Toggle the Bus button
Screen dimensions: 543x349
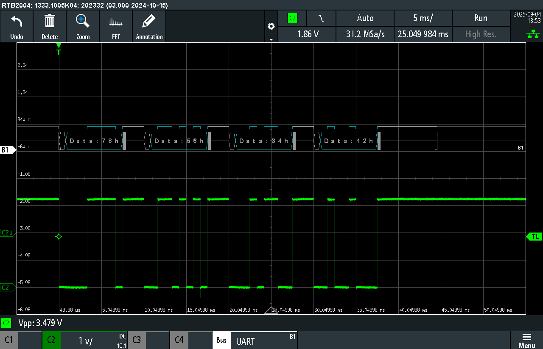click(221, 340)
